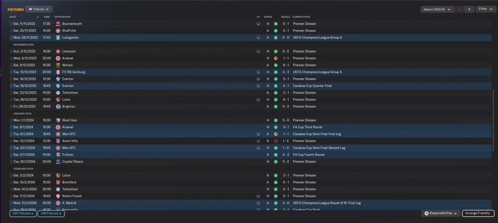Screen dimensions: 498x223
Task: Toggle the circle selector beside Sun, 3/12/2023
Action: [11, 51]
